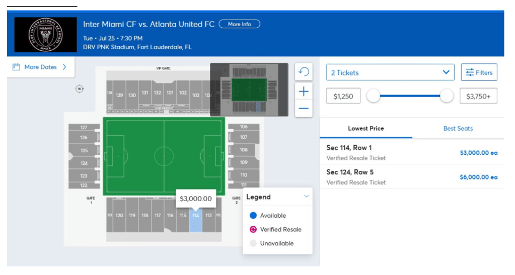Screen dimensions: 515x275
Task: Zoom in on the seat map
Action: tap(304, 91)
